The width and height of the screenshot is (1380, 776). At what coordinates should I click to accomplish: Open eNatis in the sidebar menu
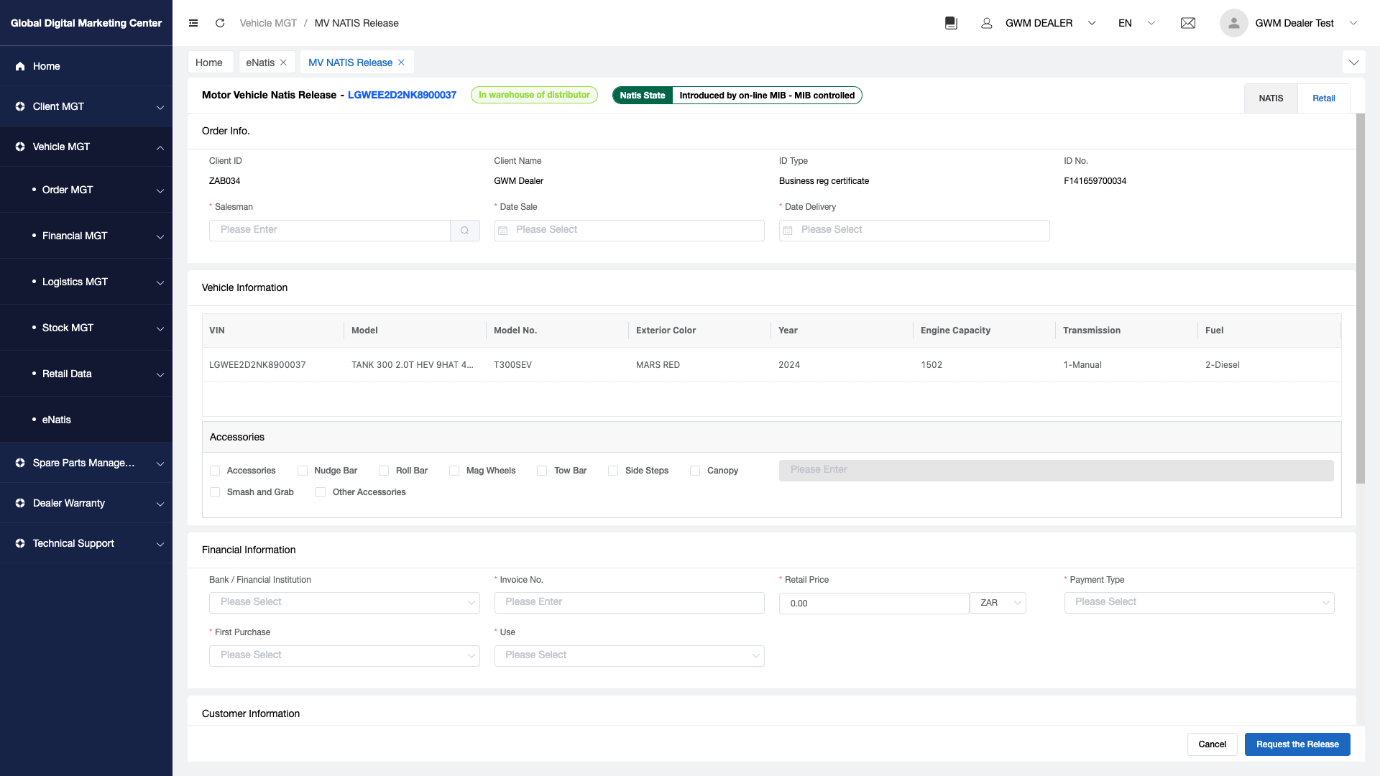(57, 420)
